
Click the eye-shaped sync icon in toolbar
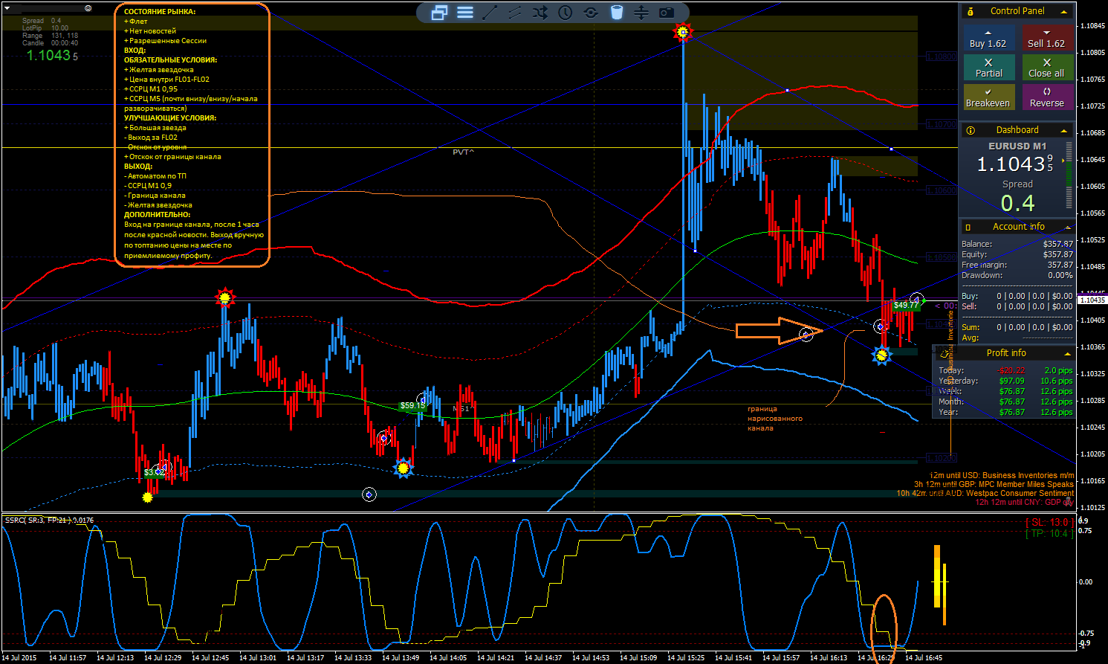[591, 13]
